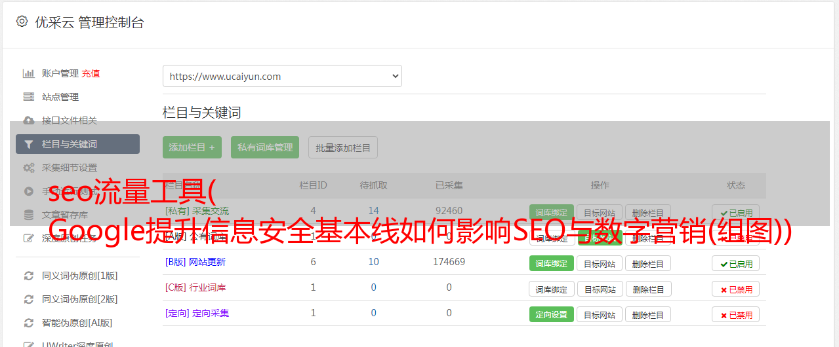839x347 pixels.
Task: Click the 已采集 value 92460
Action: tap(449, 211)
